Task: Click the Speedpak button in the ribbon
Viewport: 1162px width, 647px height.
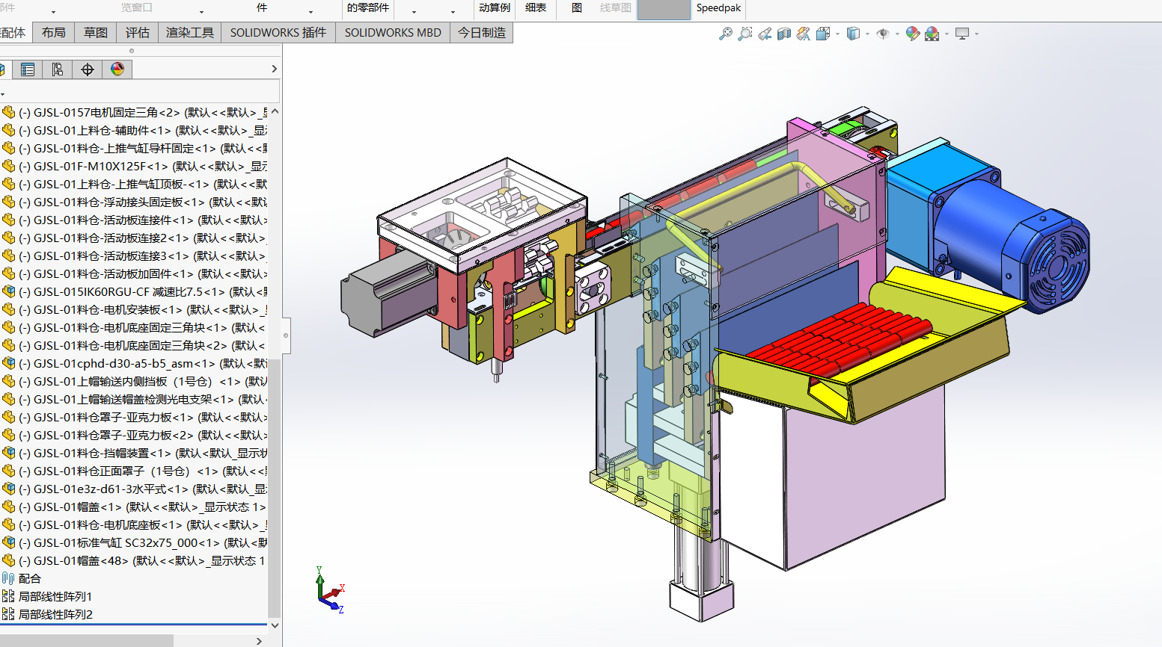Action: pyautogui.click(x=718, y=8)
